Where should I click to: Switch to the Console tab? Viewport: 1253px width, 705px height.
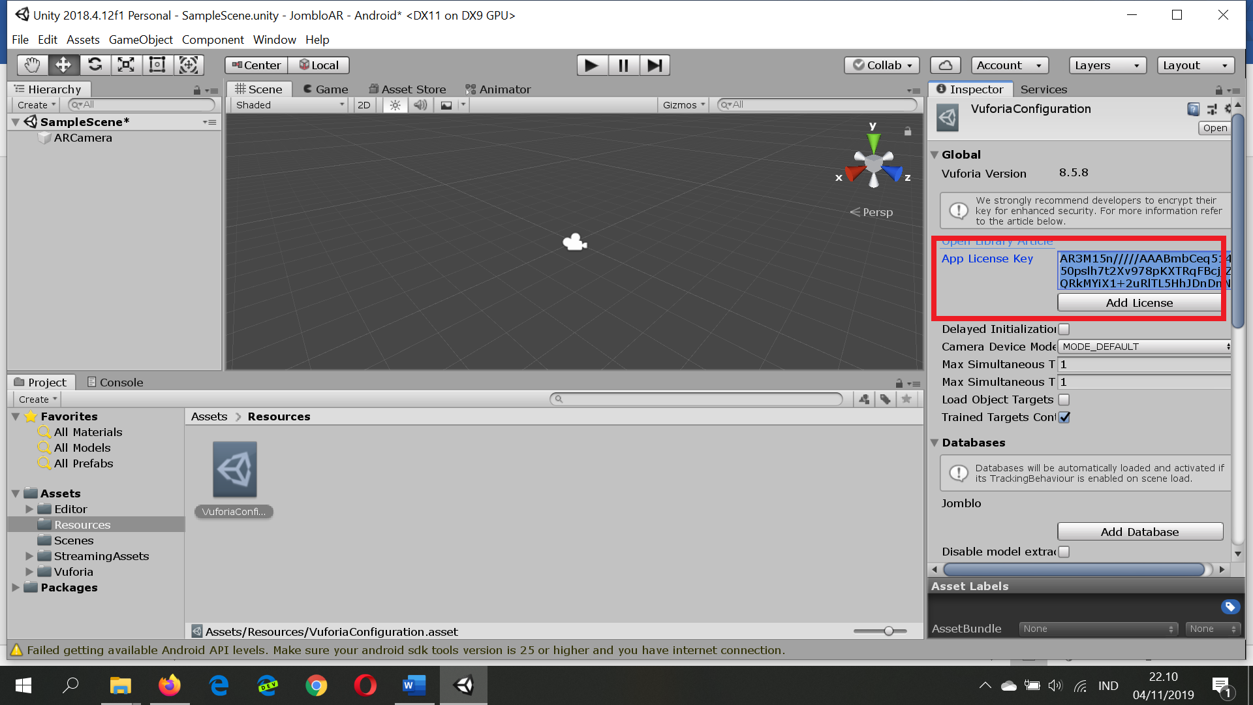(x=115, y=383)
